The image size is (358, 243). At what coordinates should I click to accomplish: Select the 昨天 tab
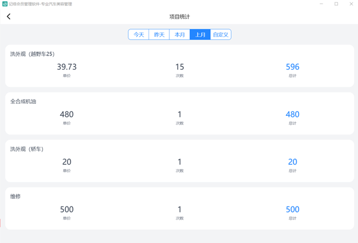coord(159,35)
